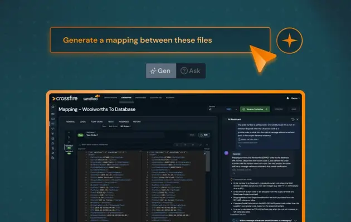The width and height of the screenshot is (351, 222).
Task: Open the LOGIC tab
Action: coord(83,122)
